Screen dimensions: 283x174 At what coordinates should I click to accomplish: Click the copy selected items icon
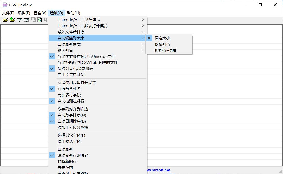click(x=47, y=20)
